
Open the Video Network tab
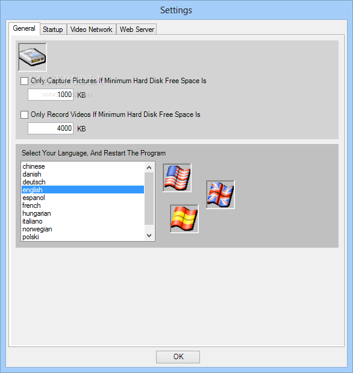(x=92, y=30)
